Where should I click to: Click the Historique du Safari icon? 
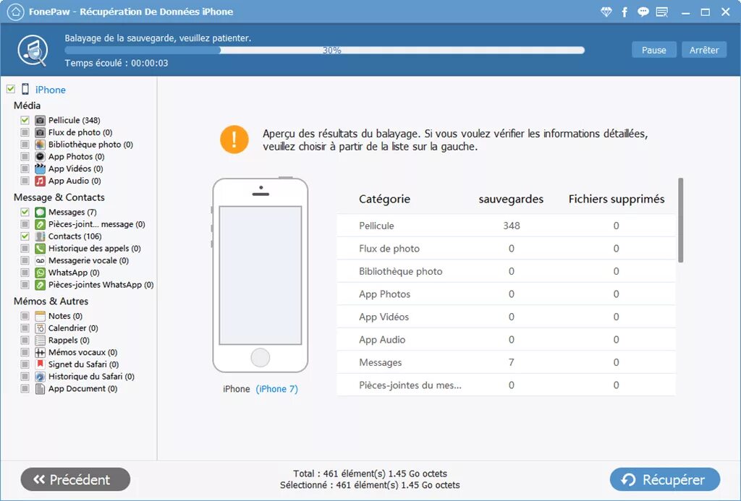pos(41,377)
